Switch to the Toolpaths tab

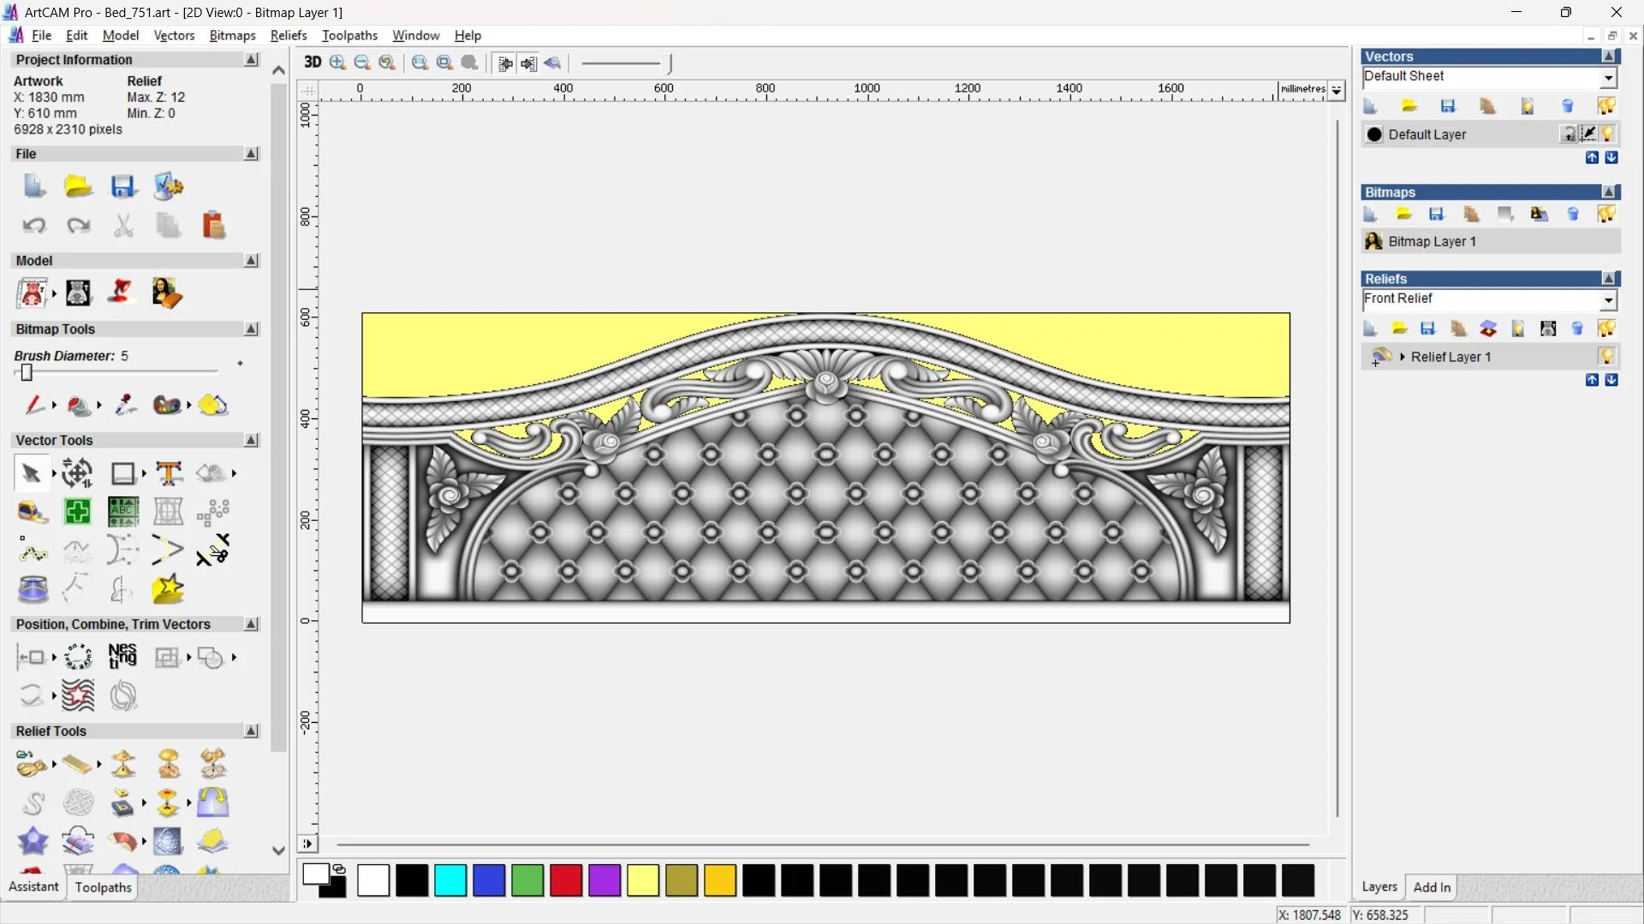tap(103, 887)
